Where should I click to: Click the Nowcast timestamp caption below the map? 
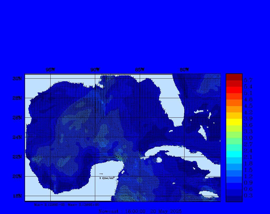(140, 211)
